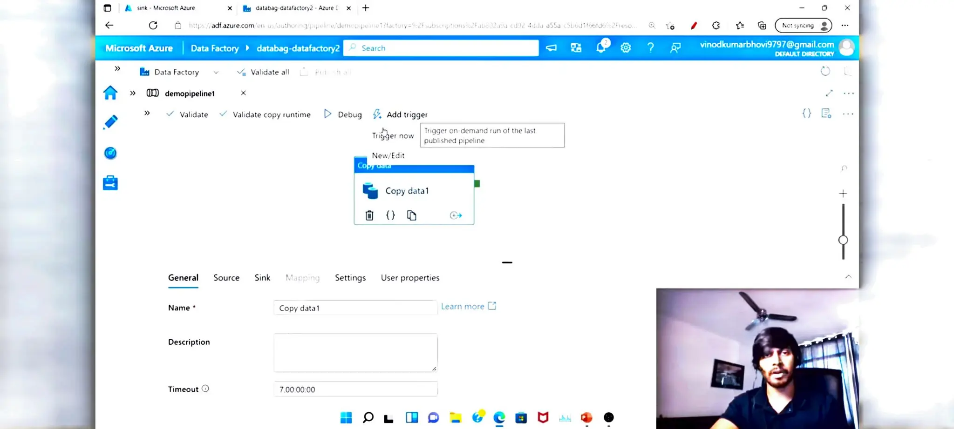
Task: Clone the Copy data1 activity
Action: (411, 215)
